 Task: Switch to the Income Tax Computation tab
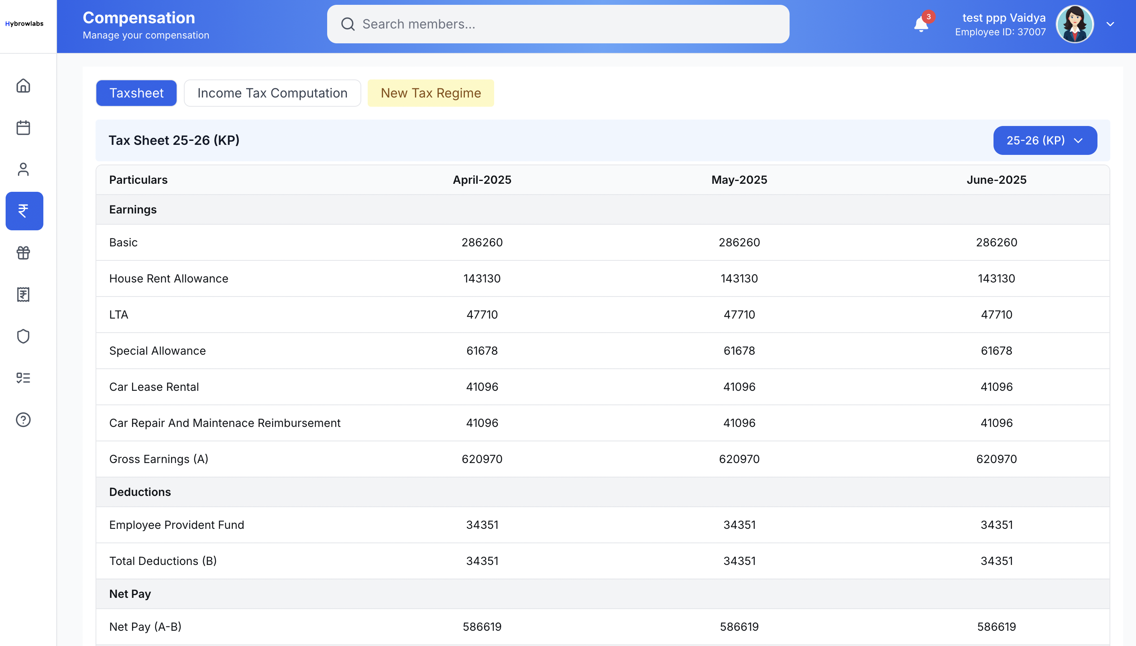point(272,93)
